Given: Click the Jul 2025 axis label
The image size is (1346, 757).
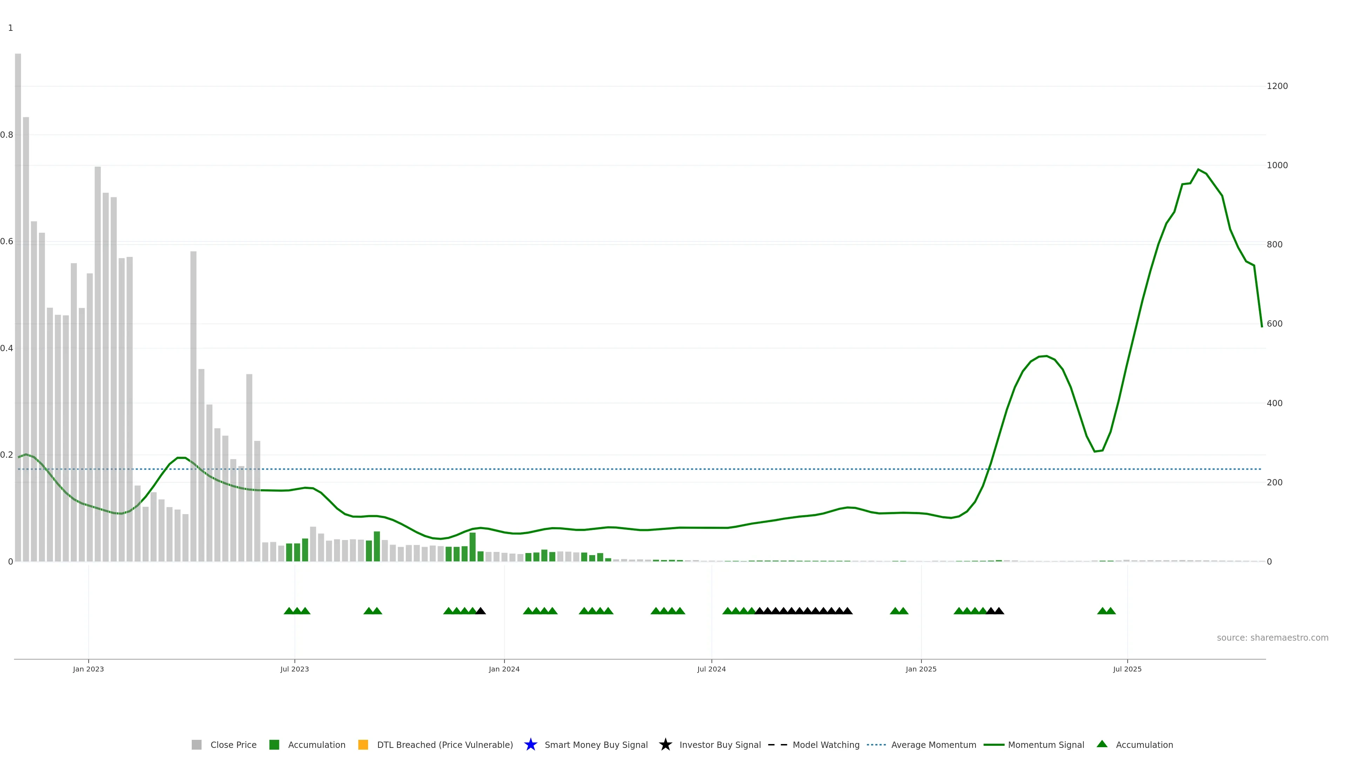Looking at the screenshot, I should (x=1127, y=669).
